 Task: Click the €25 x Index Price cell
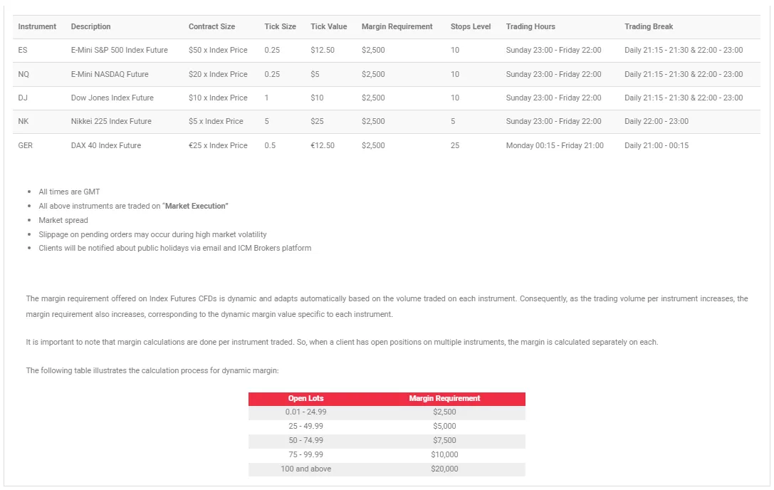pos(218,145)
